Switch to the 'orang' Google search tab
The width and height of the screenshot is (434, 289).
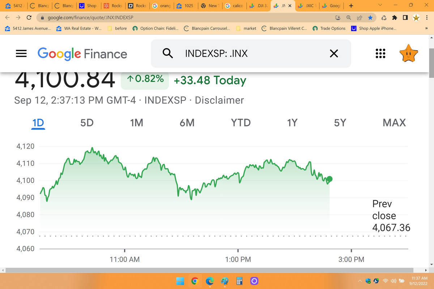click(161, 6)
